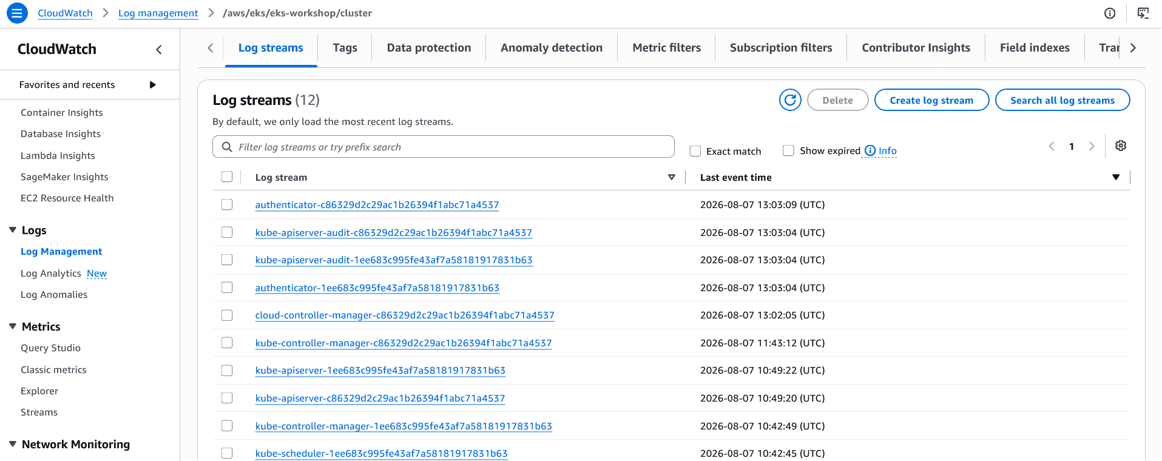The image size is (1162, 461).
Task: Open the Data protection tab
Action: point(429,48)
